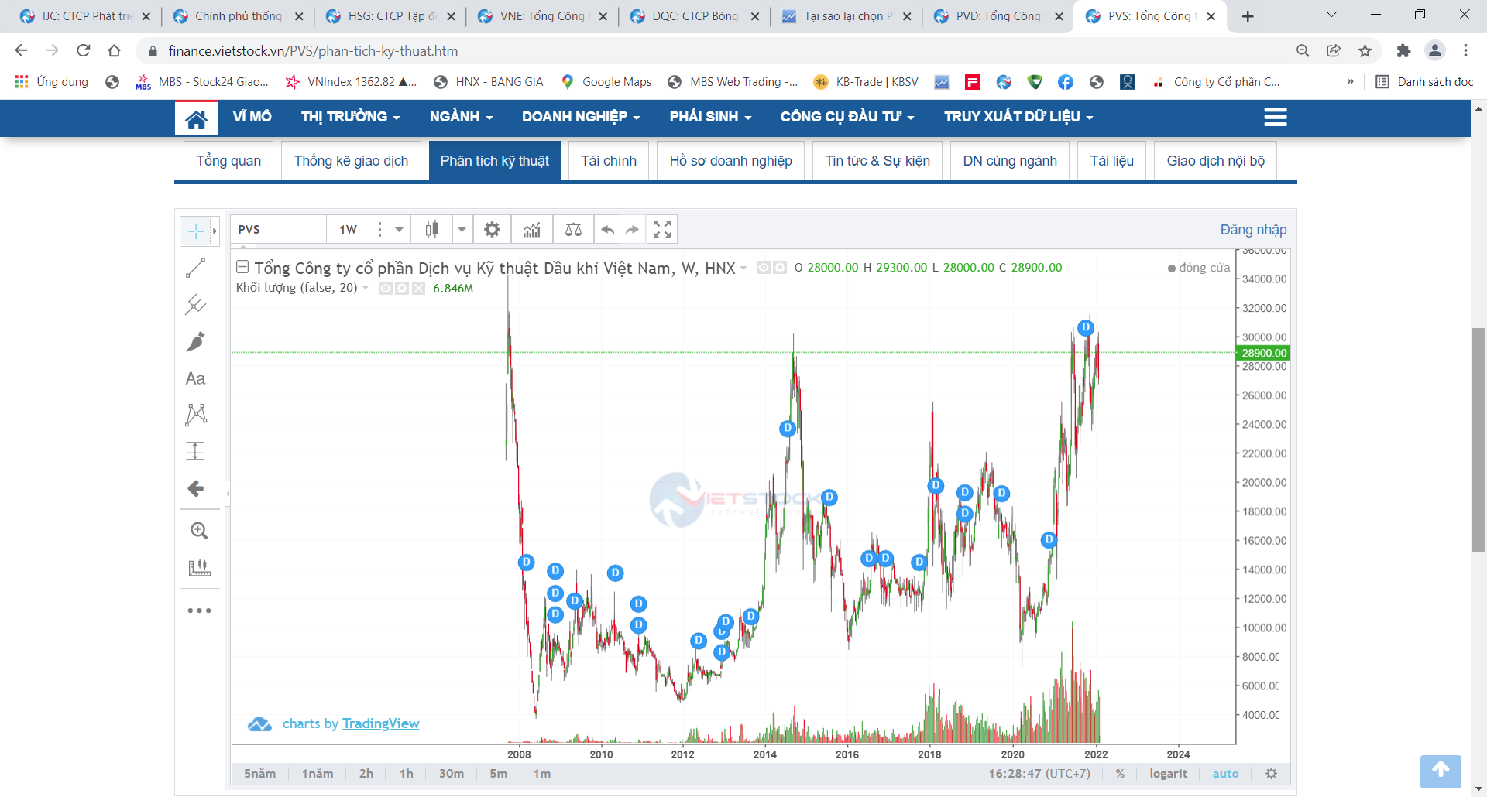Select the chart pattern tool

point(196,415)
